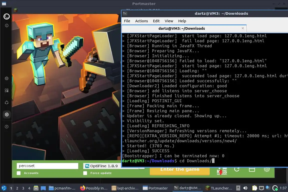288x192 pixels.
Task: Switch to the lxqt-archiver taskbar window
Action: [x=125, y=188]
